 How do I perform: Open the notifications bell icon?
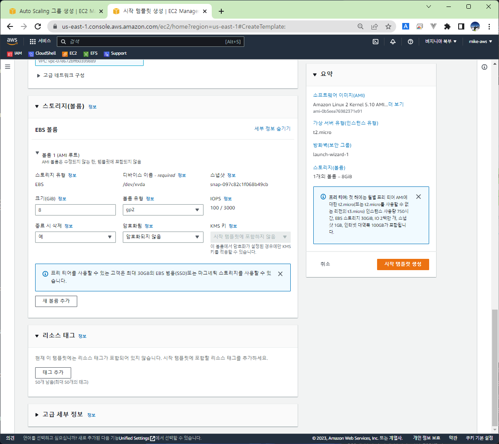(393, 42)
